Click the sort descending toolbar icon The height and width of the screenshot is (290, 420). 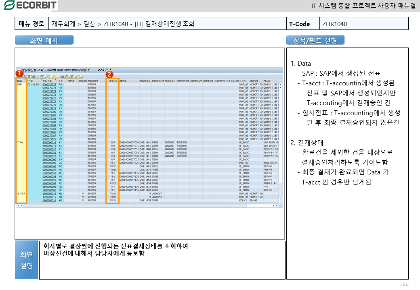(x=29, y=77)
